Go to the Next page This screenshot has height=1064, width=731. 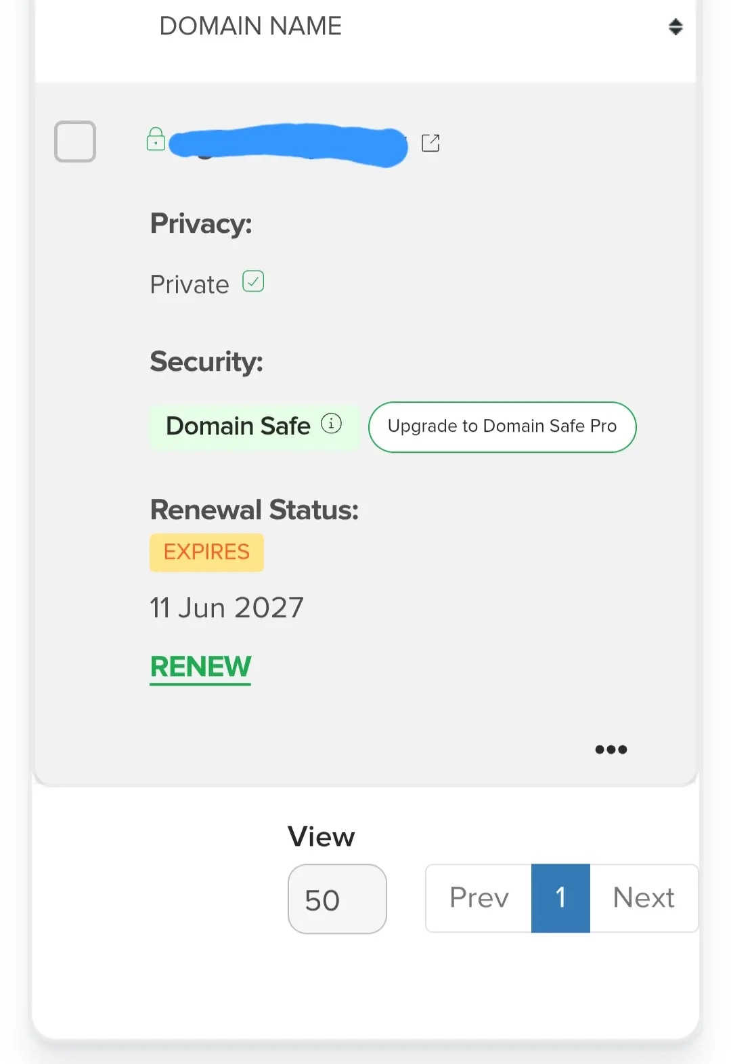[644, 898]
